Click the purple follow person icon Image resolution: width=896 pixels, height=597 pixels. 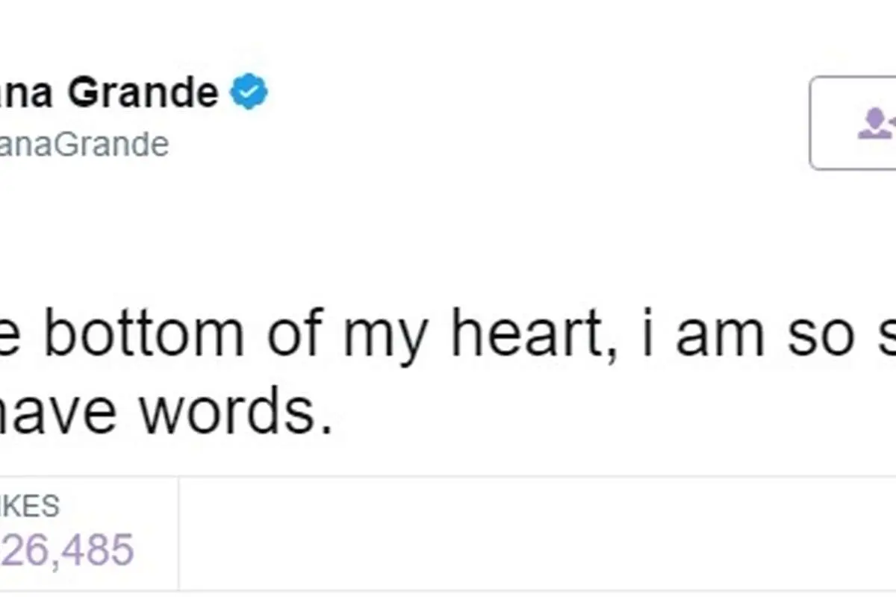[877, 124]
